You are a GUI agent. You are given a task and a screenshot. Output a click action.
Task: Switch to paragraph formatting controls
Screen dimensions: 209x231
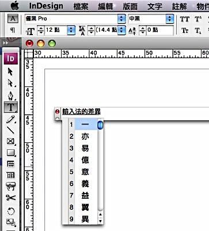pyautogui.click(x=13, y=30)
